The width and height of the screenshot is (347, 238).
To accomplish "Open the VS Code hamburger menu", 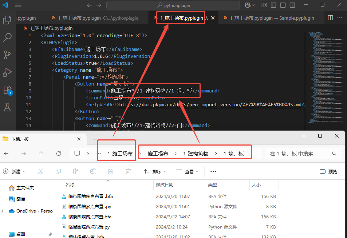I will [x=18, y=5].
